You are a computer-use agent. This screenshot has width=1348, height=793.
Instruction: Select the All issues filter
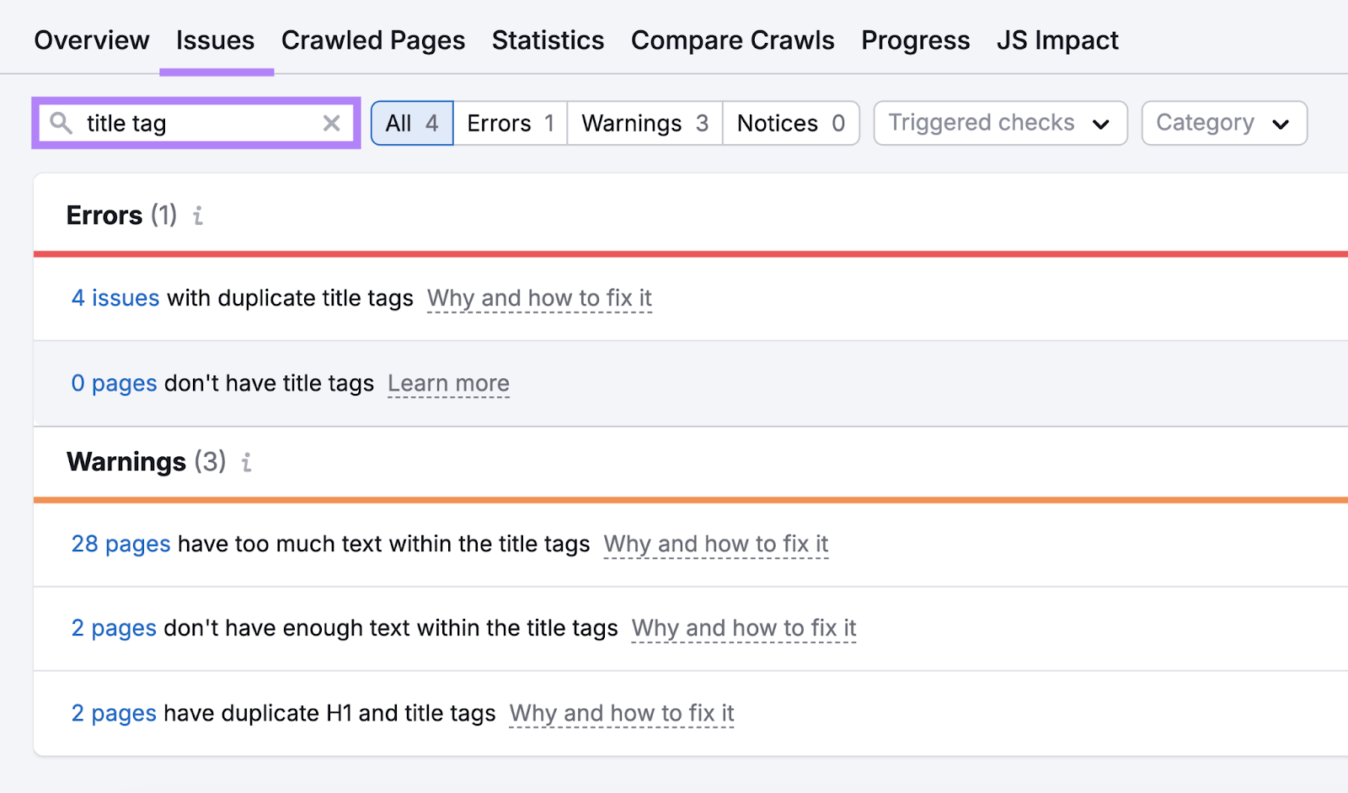pos(411,123)
